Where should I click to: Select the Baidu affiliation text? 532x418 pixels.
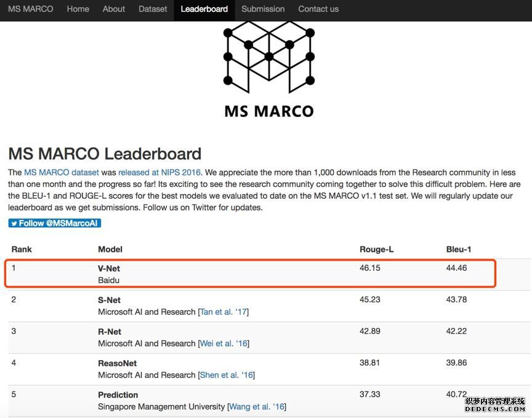[108, 280]
